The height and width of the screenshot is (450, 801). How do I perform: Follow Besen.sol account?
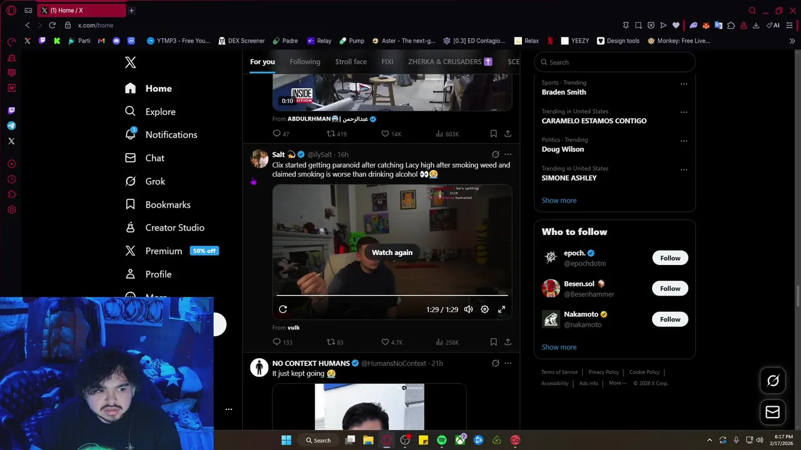670,289
